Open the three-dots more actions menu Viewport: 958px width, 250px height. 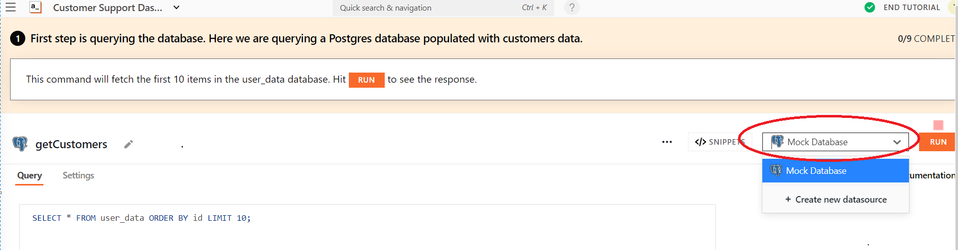(667, 142)
